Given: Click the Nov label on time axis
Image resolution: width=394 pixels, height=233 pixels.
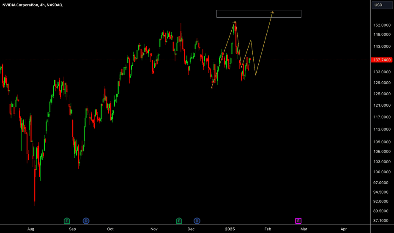Looking at the screenshot, I should (x=154, y=229).
